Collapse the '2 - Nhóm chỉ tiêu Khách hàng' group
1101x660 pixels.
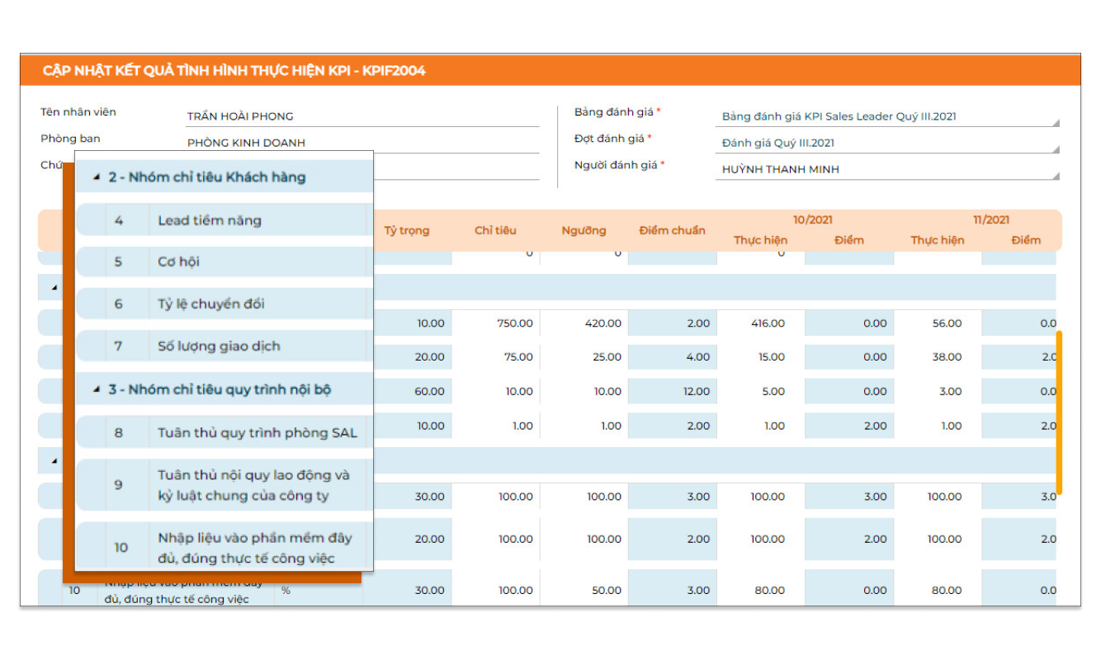pos(97,177)
